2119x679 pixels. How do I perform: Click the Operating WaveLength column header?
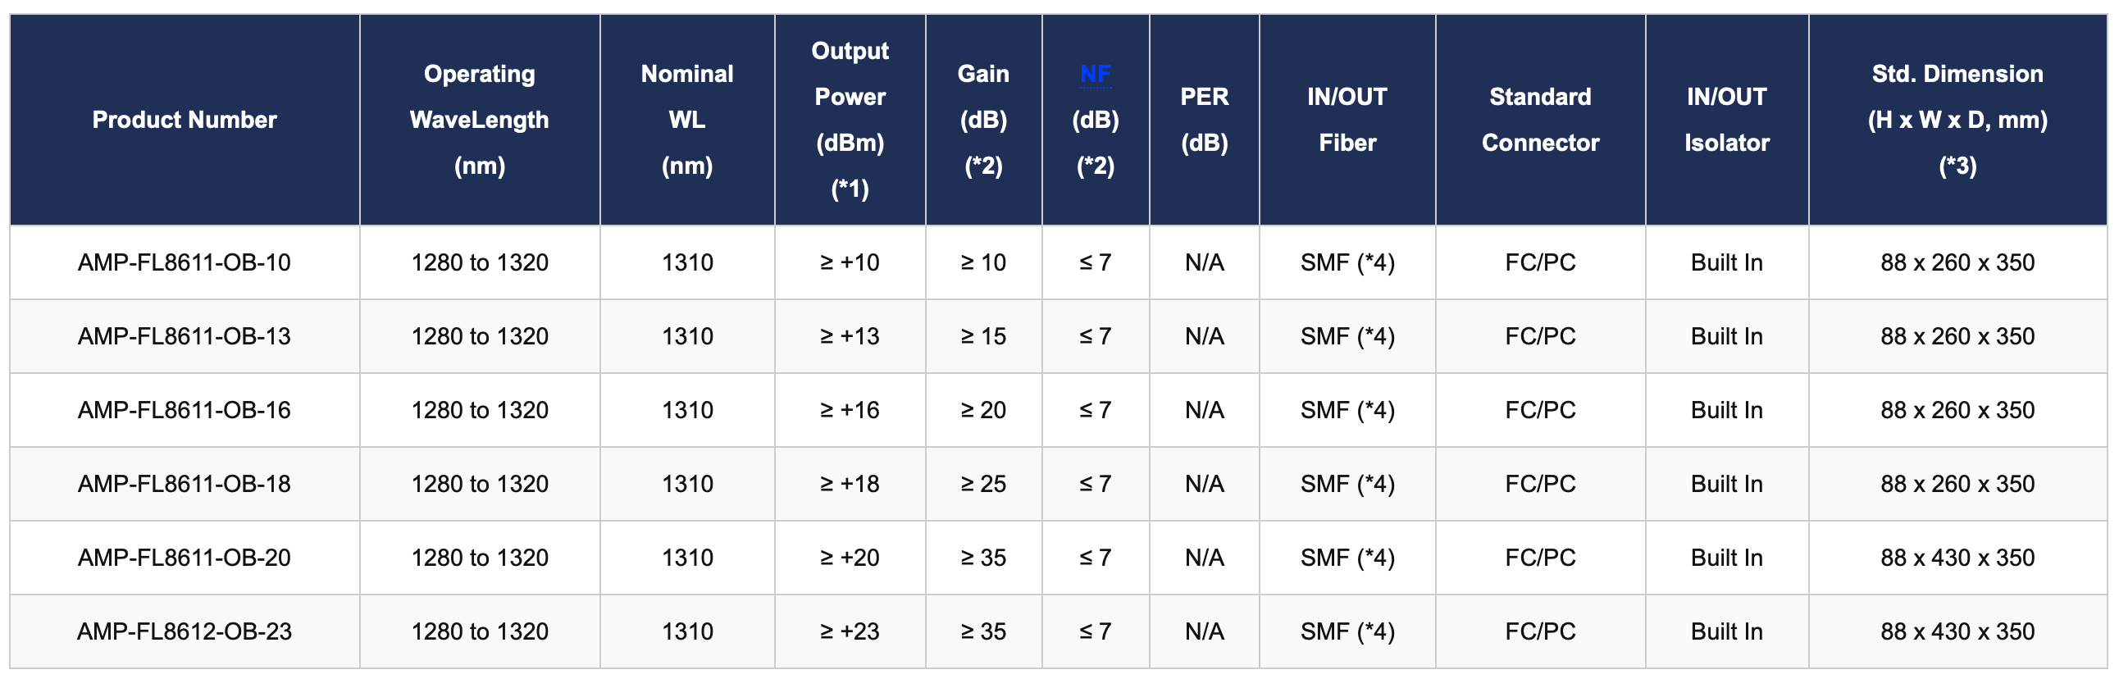point(480,121)
